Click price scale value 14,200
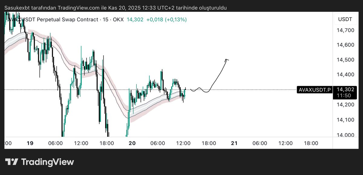Image resolution: width=363 pixels, height=175 pixels. tap(345, 105)
